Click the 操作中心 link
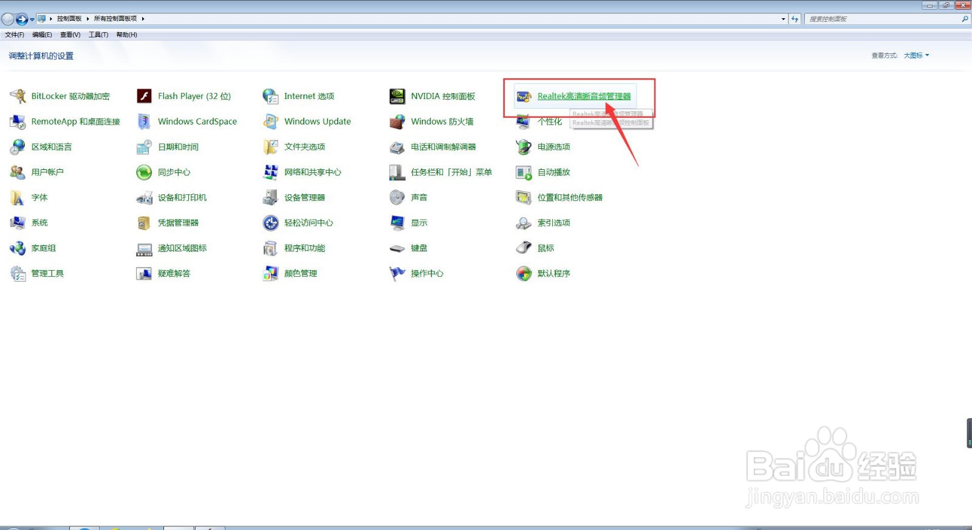The image size is (972, 530). click(x=427, y=274)
